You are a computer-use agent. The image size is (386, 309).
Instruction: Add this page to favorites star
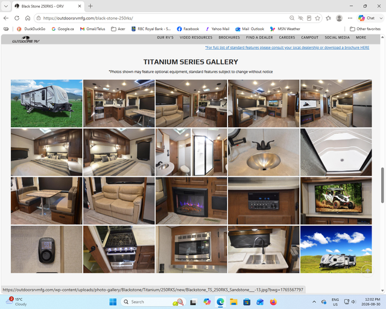point(318,18)
